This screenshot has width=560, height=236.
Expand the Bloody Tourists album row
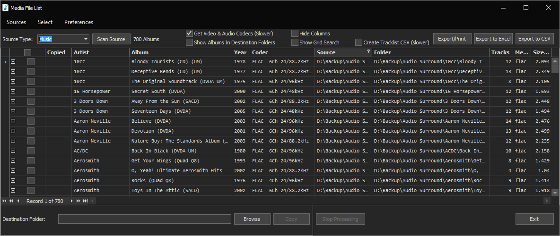tap(13, 62)
